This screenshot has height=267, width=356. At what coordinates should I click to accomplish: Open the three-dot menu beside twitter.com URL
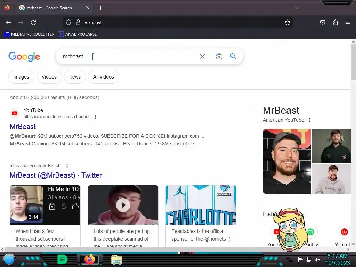(67, 166)
